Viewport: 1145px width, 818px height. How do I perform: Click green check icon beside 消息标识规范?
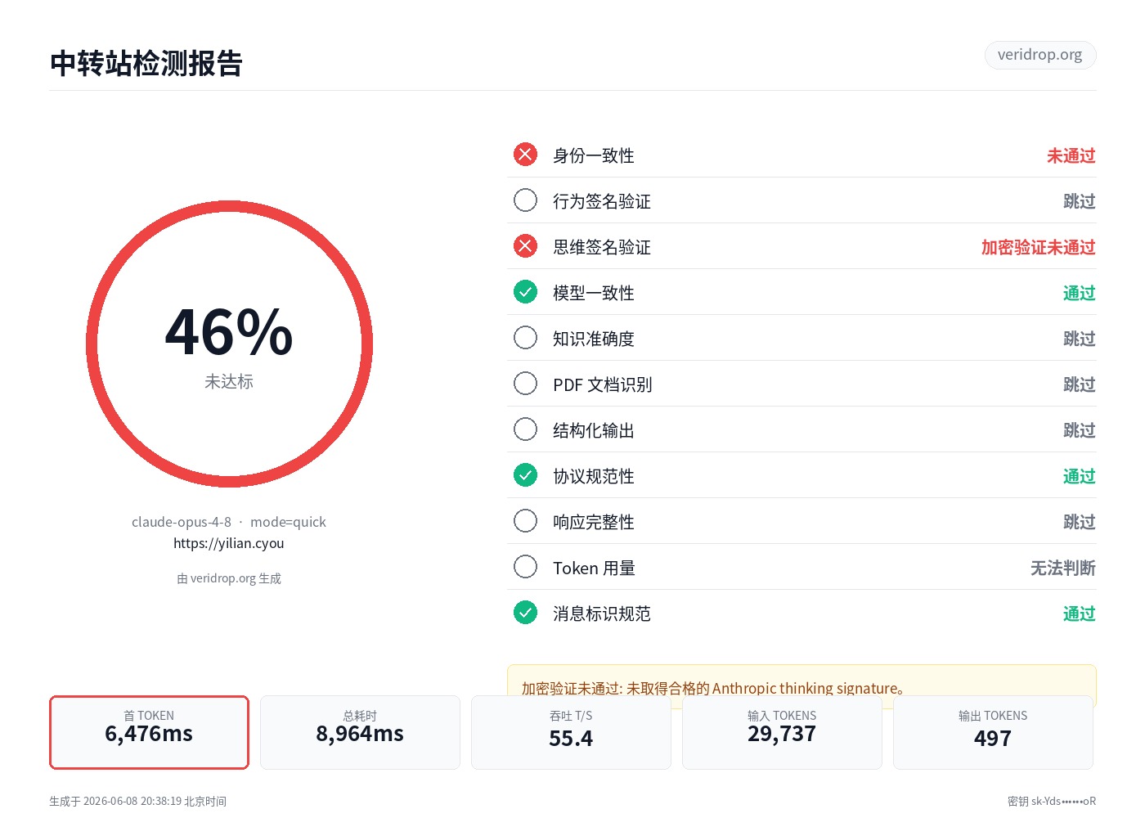tap(525, 613)
